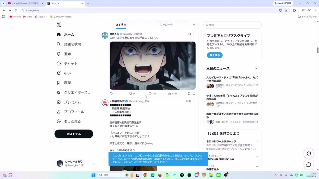
Task: Open プロフィール page
Action: tap(70, 112)
